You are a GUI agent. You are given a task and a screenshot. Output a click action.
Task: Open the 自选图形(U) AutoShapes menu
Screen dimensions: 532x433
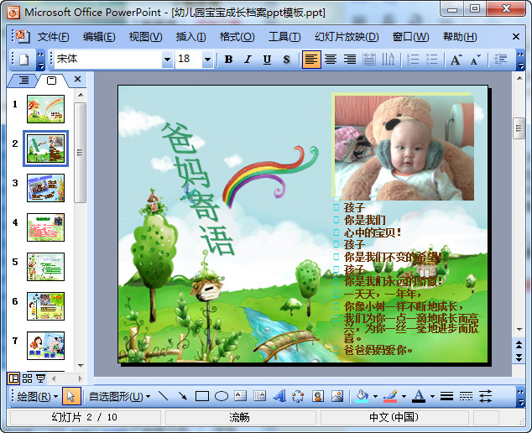click(x=119, y=396)
